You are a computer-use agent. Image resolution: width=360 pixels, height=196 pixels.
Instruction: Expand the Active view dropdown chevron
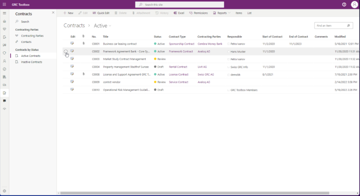point(110,26)
